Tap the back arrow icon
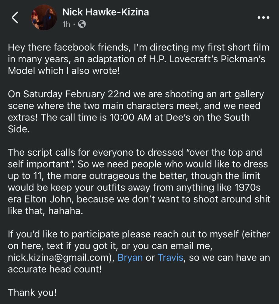 (15, 17)
